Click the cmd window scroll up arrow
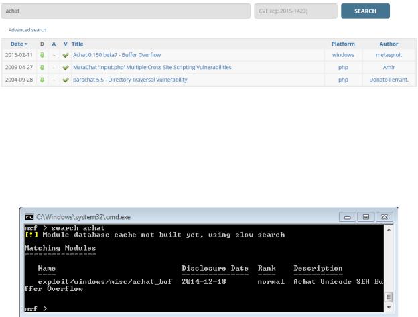 [x=389, y=230]
